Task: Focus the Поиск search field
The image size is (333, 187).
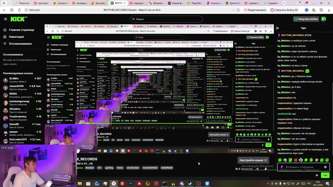Action: 166,19
